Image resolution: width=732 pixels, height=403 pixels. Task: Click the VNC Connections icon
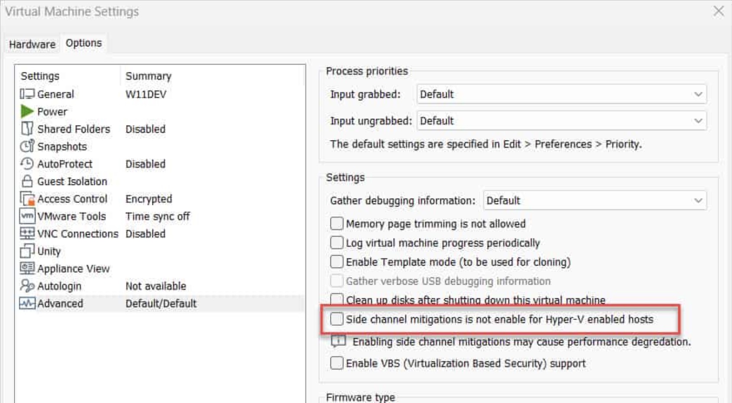tap(27, 233)
